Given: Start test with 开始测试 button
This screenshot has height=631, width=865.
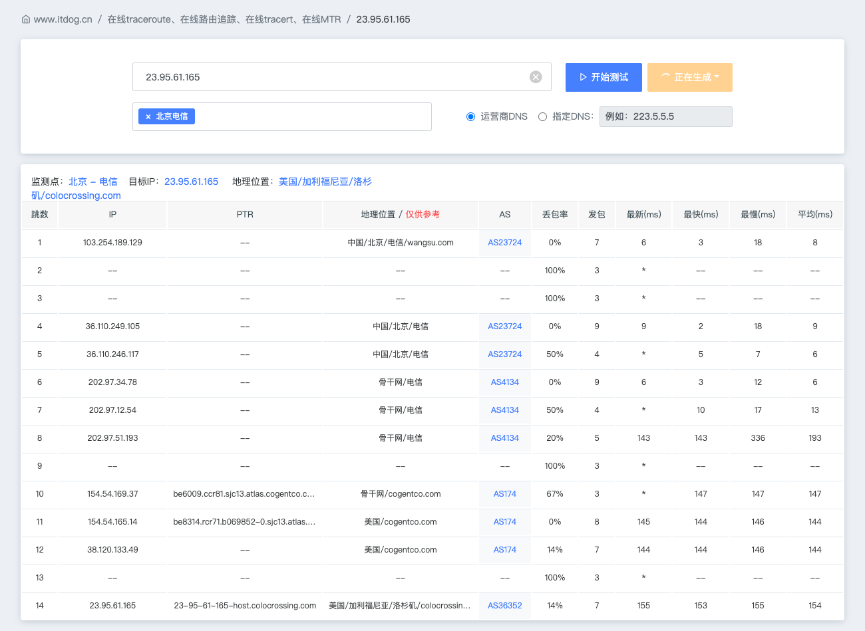Looking at the screenshot, I should (x=604, y=77).
